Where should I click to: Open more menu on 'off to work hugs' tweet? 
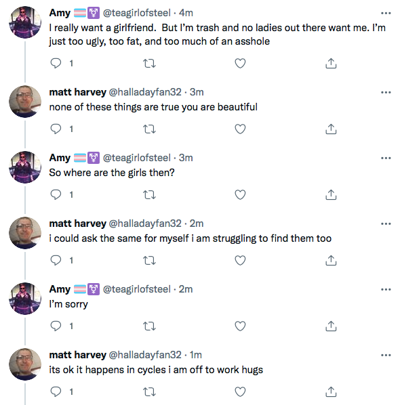[x=386, y=355]
